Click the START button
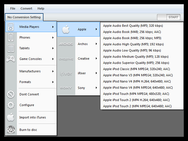Image resolution: width=188 pixels, height=141 pixels. tap(173, 17)
